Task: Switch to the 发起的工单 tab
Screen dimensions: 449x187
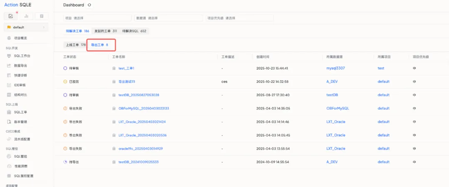Action: point(105,31)
